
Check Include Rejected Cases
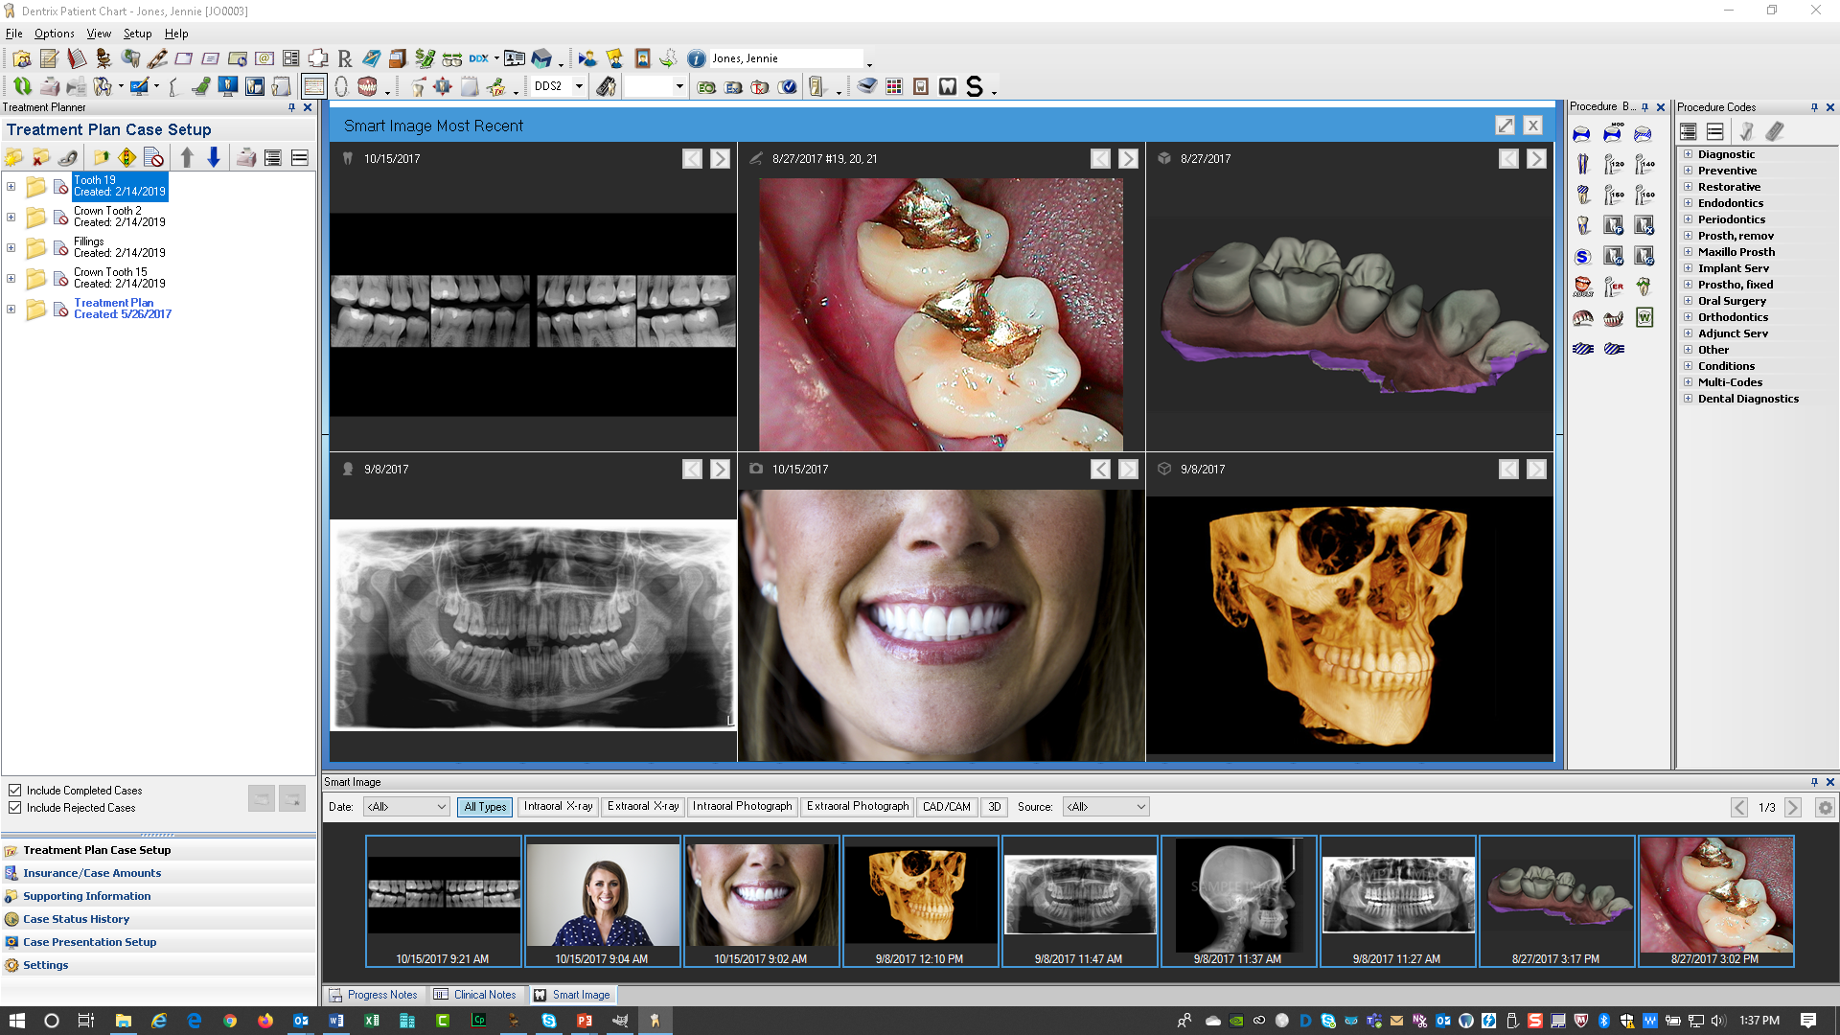coord(15,807)
